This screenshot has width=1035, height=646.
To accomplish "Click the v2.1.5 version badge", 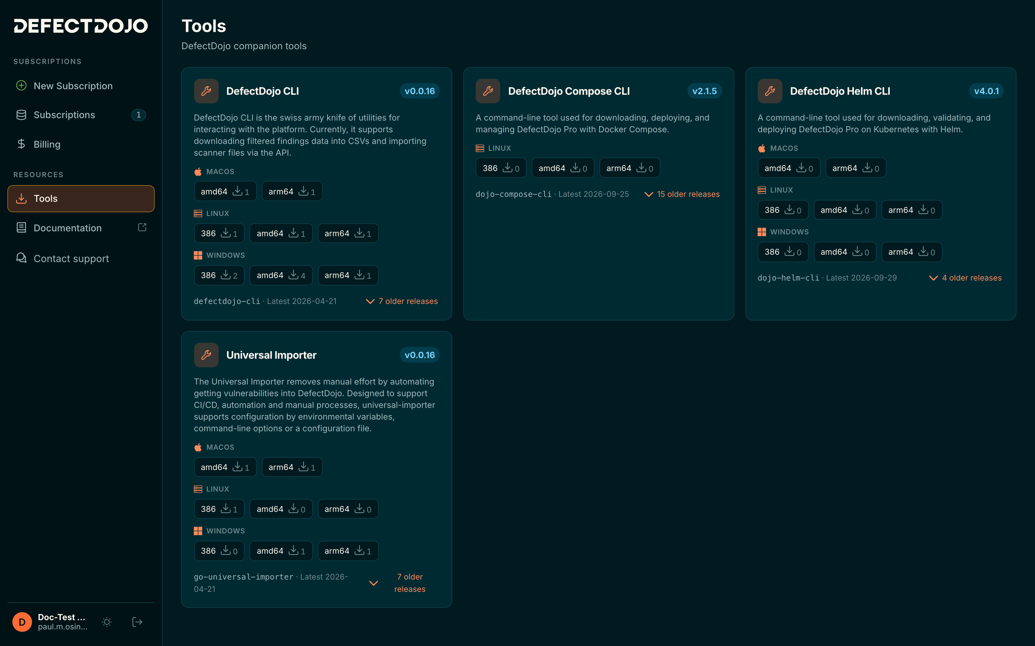I will [704, 91].
